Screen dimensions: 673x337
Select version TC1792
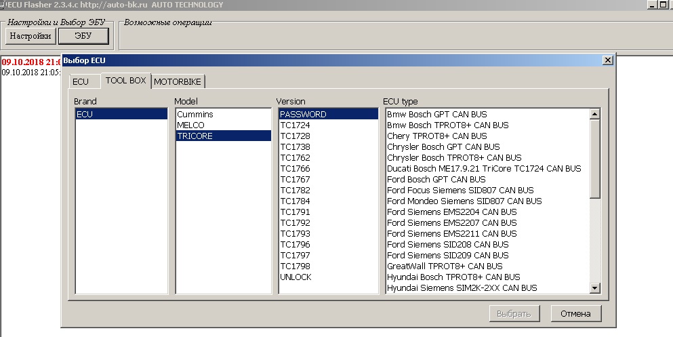point(328,223)
